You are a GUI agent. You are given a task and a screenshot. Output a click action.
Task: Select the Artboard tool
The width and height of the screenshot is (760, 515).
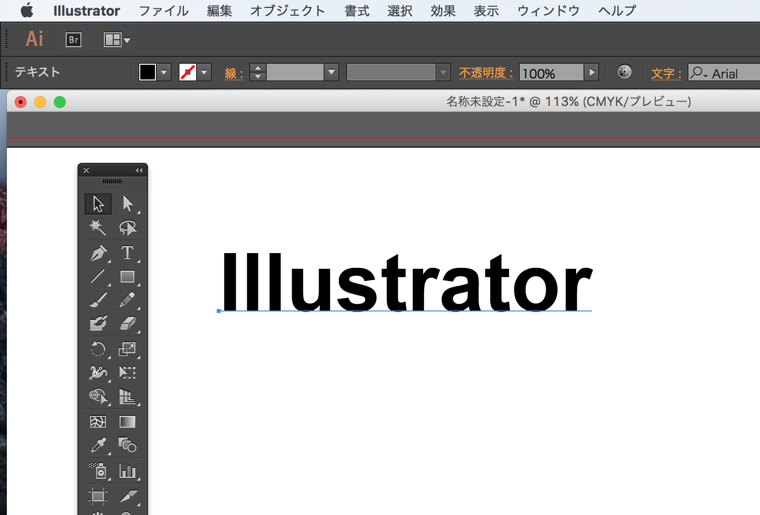click(x=98, y=496)
